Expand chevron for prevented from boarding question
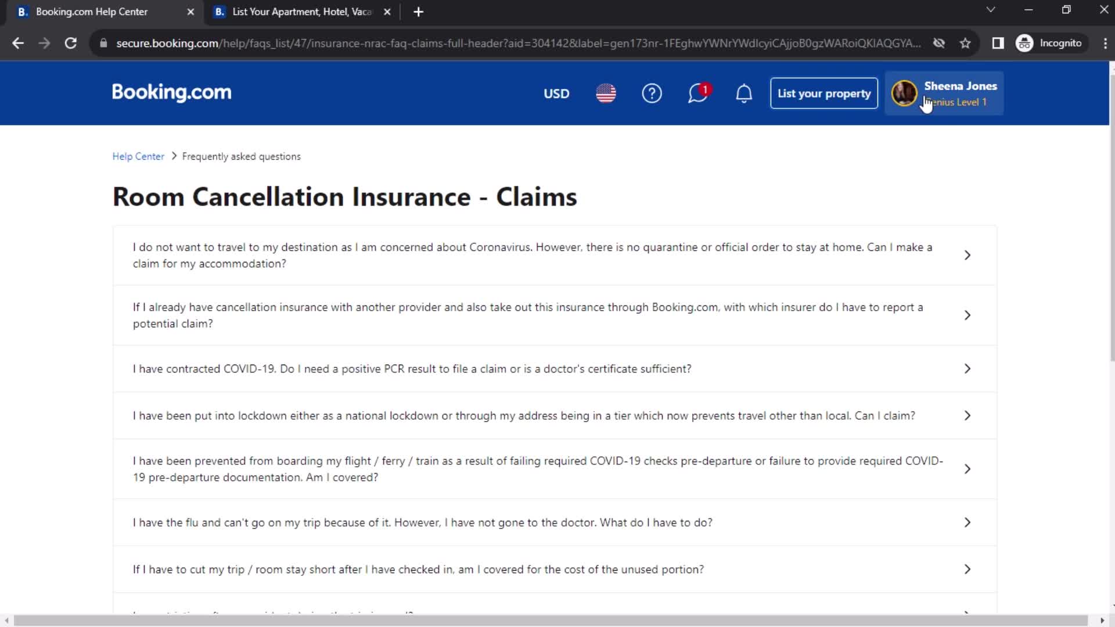This screenshot has height=627, width=1115. pyautogui.click(x=967, y=469)
